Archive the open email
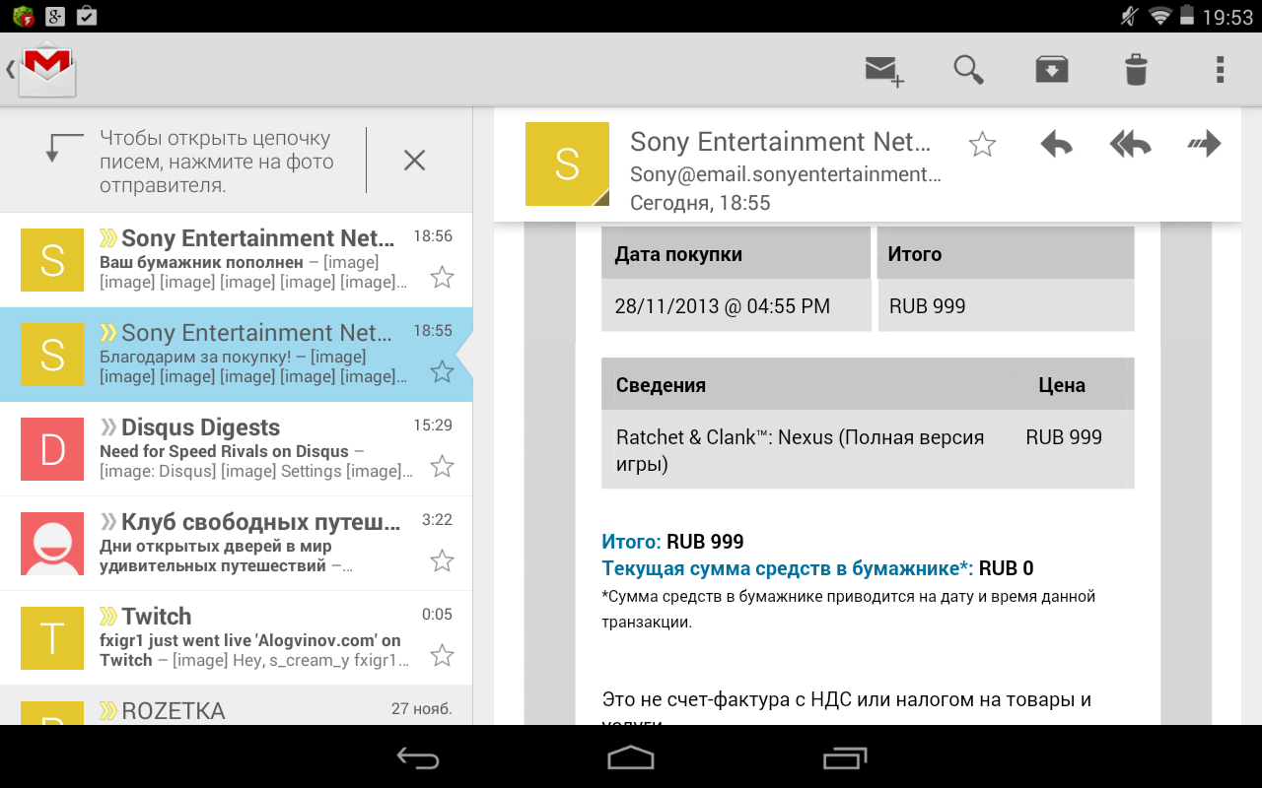1262x788 pixels. (x=1052, y=70)
